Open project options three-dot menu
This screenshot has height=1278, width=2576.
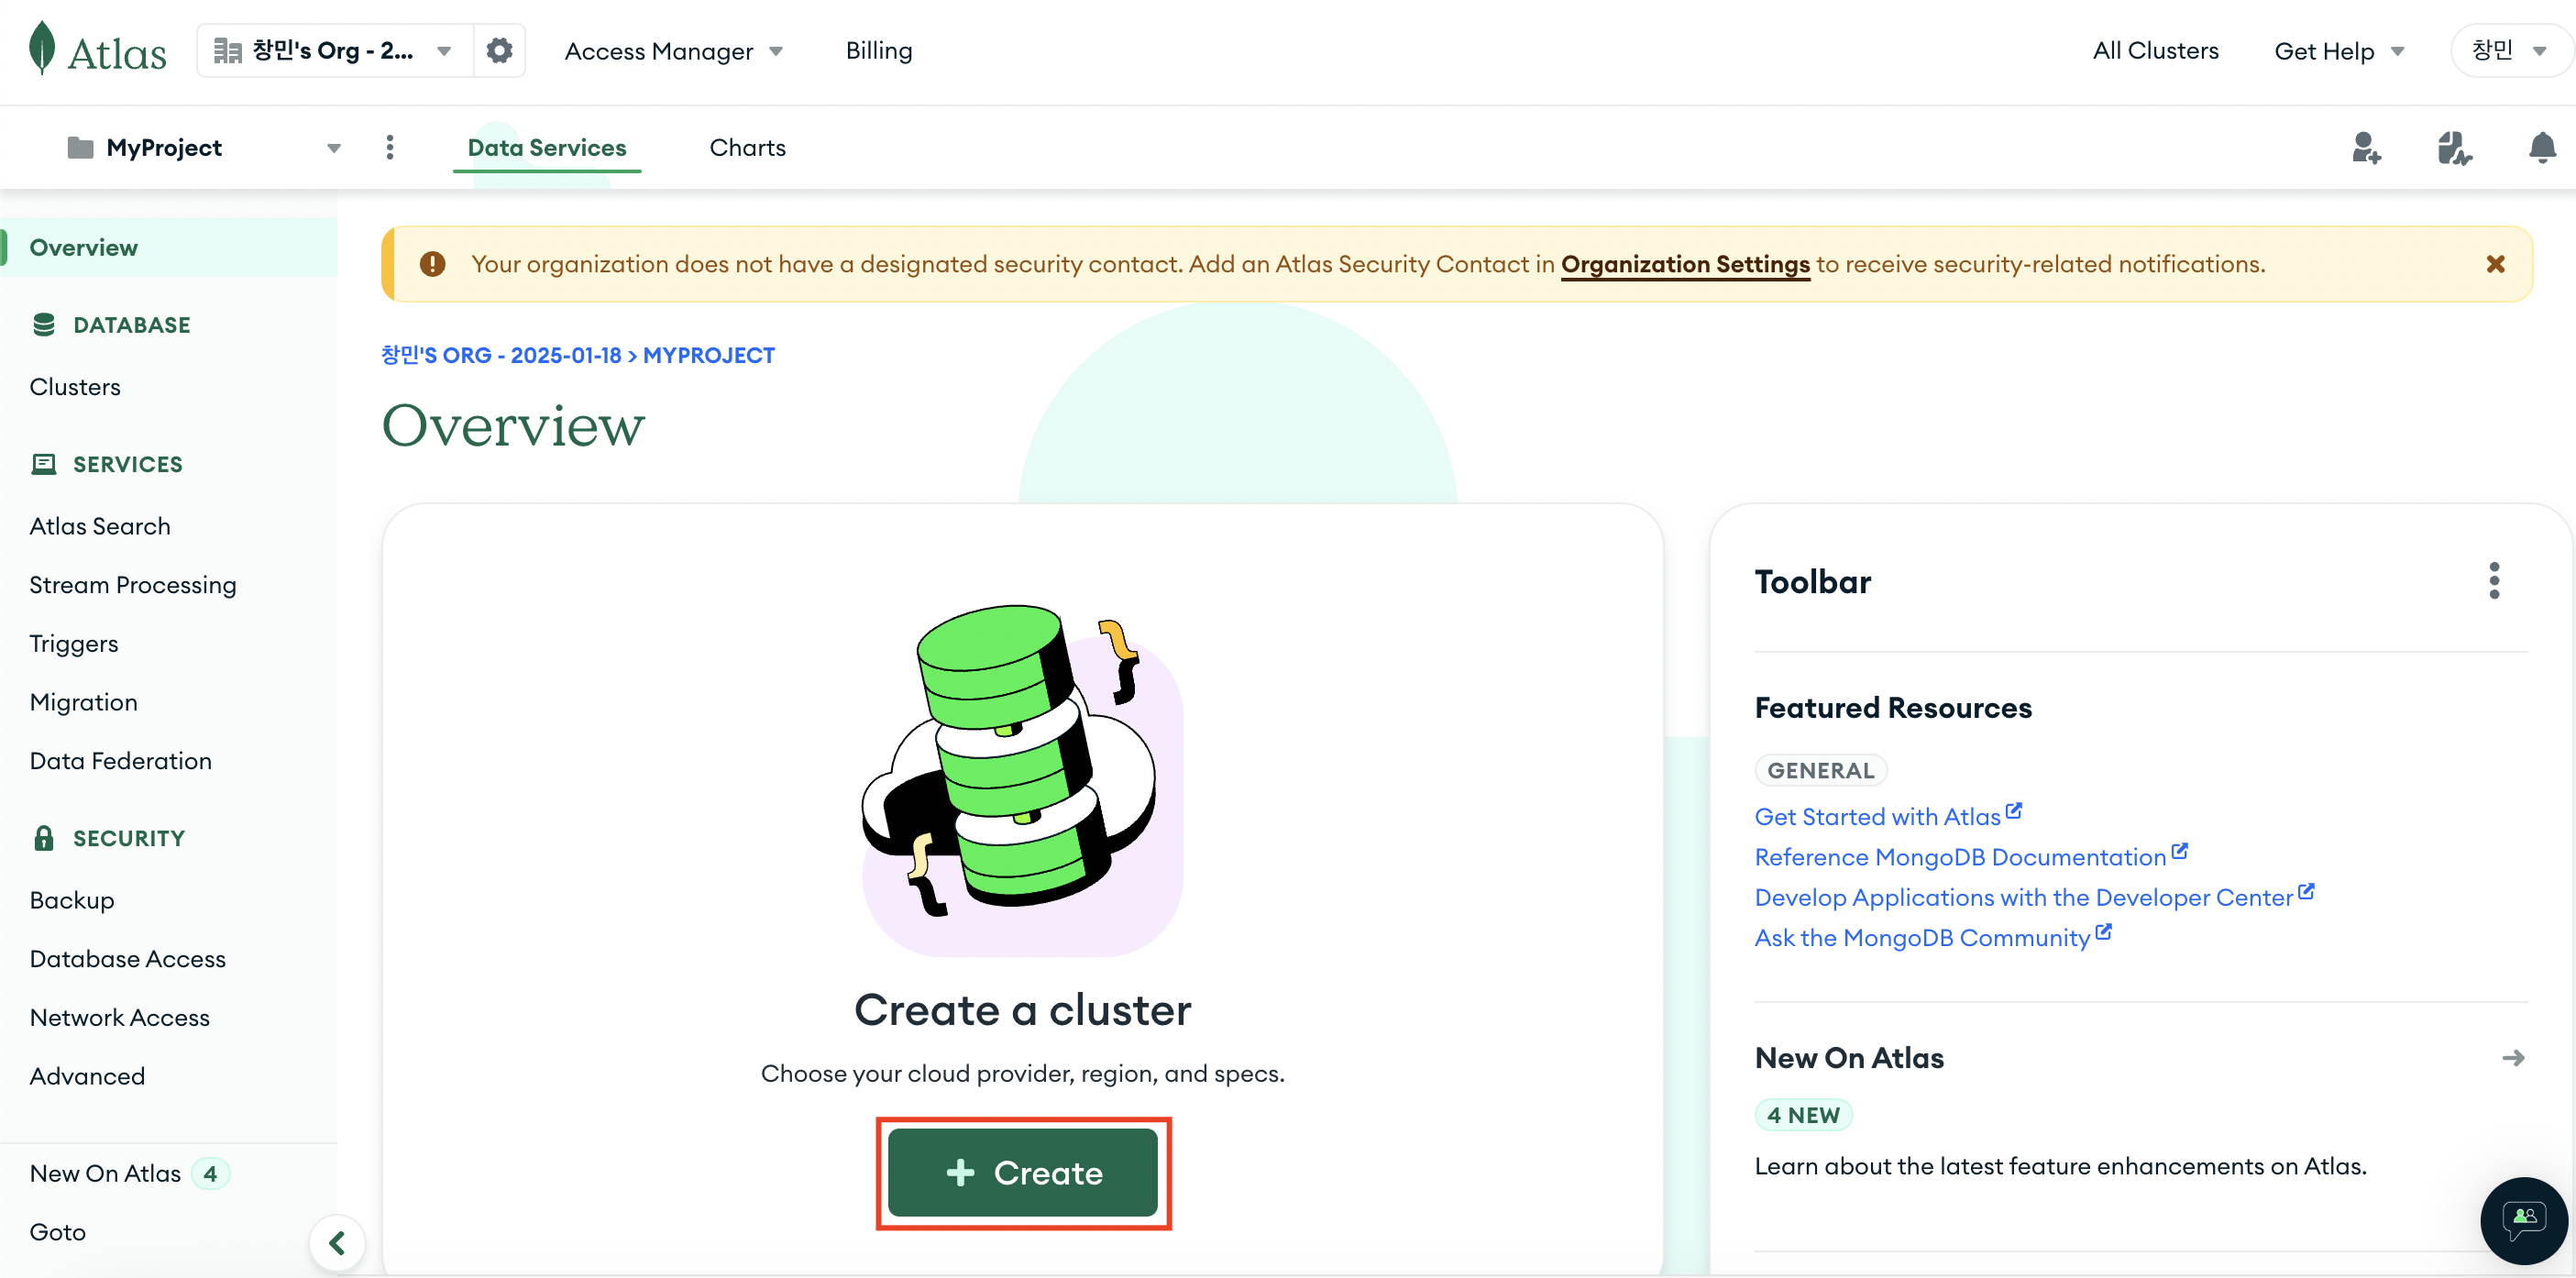pyautogui.click(x=390, y=148)
